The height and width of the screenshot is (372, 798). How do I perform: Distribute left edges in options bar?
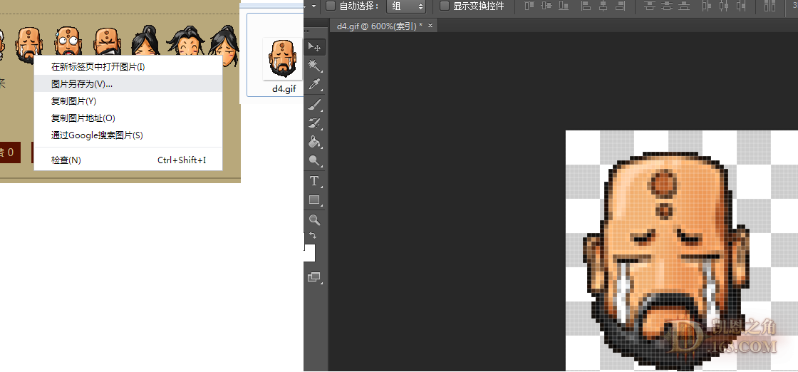coord(707,6)
